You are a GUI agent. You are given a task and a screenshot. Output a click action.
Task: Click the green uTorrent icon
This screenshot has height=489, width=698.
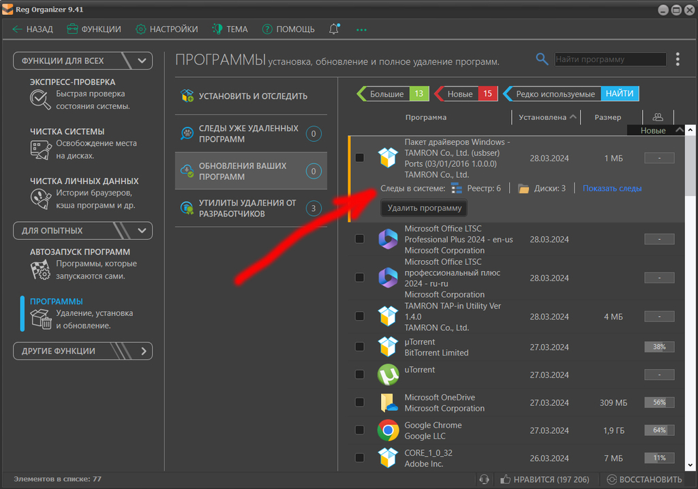[388, 375]
